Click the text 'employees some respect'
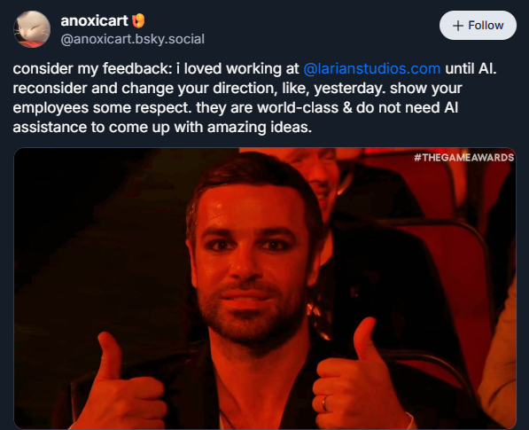Viewport: 529px width, 430px height. coord(102,107)
